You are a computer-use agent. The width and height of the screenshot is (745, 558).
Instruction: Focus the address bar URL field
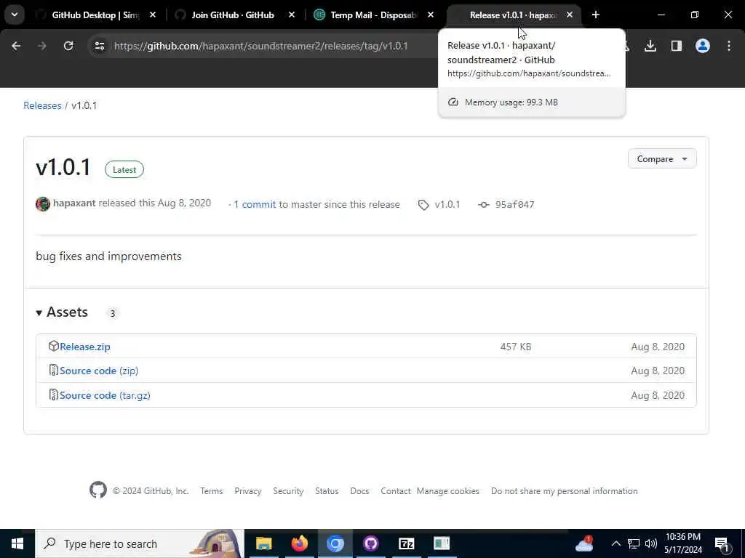[261, 46]
